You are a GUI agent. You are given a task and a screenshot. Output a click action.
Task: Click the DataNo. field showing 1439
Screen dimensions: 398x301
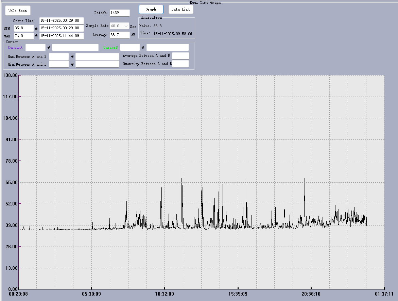pyautogui.click(x=120, y=13)
